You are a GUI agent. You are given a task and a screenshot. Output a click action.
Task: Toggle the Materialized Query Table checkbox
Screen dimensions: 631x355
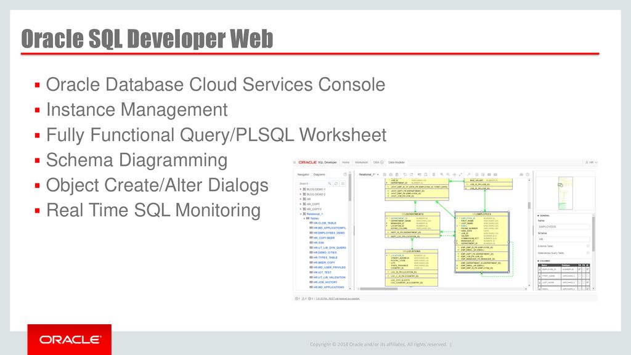[588, 253]
